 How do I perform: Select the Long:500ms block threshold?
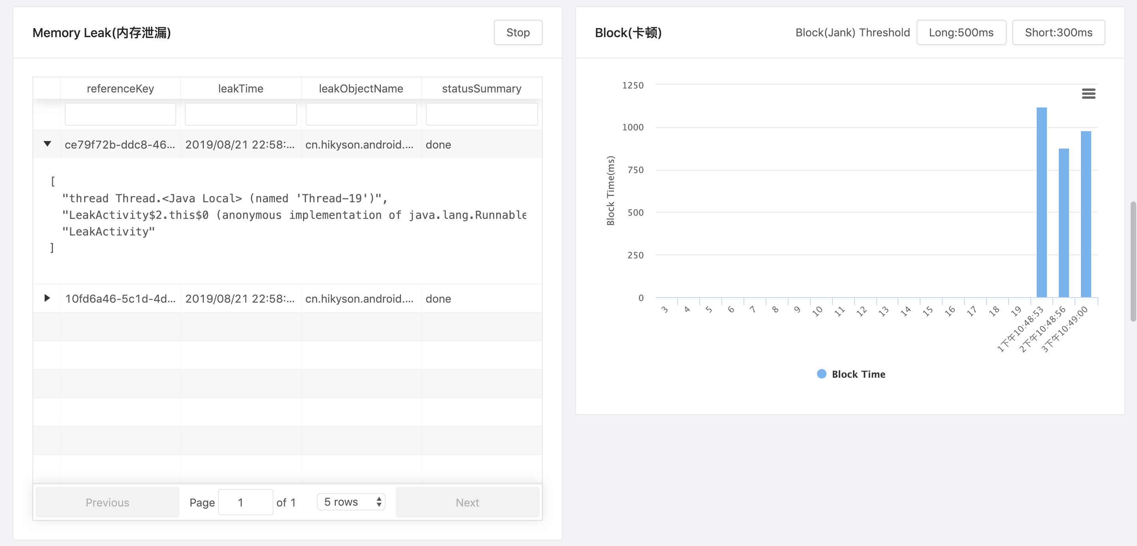(961, 32)
